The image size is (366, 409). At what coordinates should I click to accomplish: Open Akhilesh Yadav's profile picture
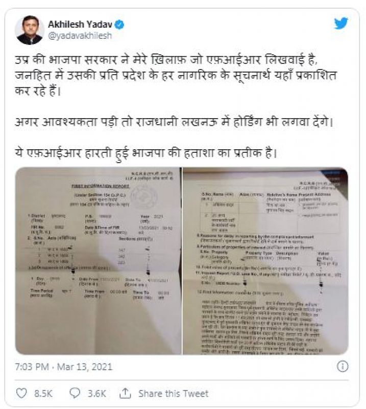[x=30, y=30]
